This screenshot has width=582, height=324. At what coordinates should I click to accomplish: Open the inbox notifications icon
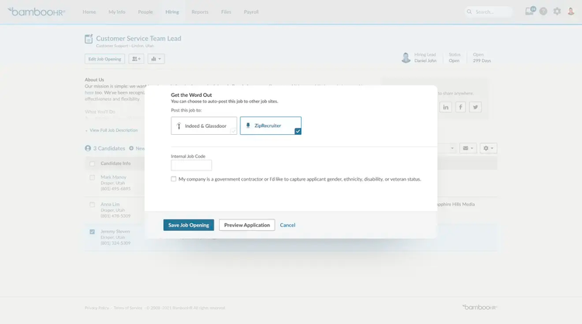530,11
